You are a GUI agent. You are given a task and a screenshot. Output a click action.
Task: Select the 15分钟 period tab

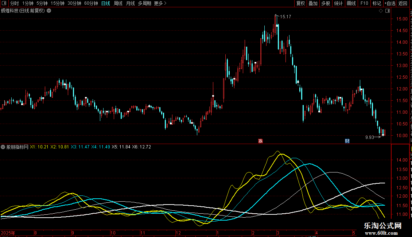pyautogui.click(x=58, y=3)
